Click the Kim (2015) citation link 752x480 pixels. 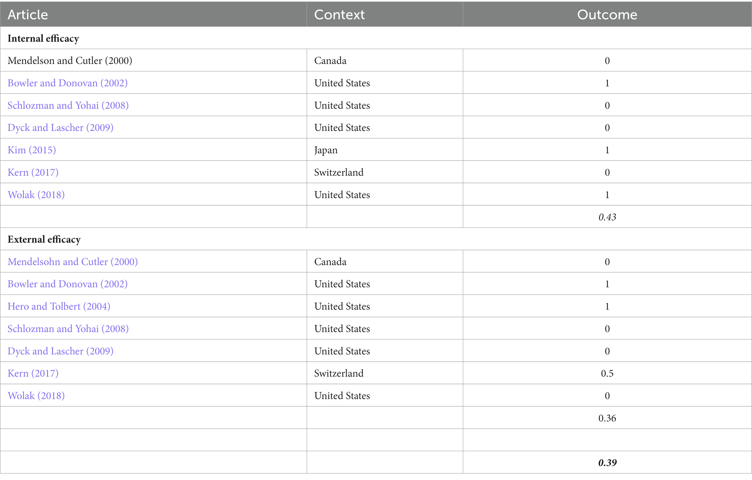pyautogui.click(x=32, y=150)
